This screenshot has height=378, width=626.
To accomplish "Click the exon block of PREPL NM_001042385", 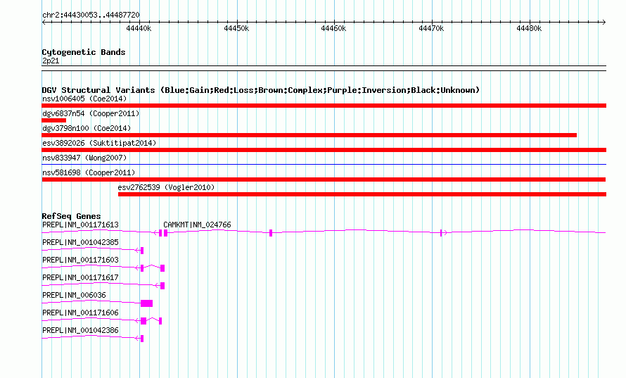I will (x=142, y=251).
